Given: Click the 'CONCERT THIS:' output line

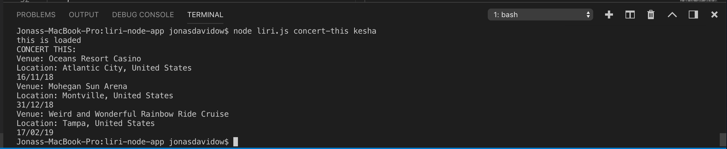Looking at the screenshot, I should 46,49.
